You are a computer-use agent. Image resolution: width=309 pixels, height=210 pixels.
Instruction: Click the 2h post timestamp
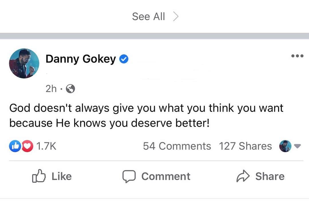click(51, 89)
